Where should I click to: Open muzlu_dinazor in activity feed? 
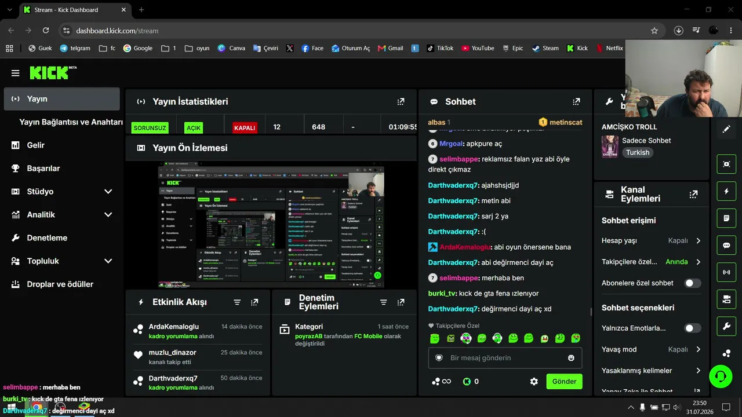172,352
